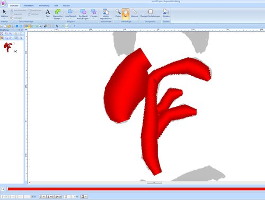Select the Linie/Bereich drawing tool
The height and width of the screenshot is (200, 265).
click(x=70, y=14)
